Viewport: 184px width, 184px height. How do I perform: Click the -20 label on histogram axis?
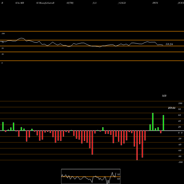pyautogui.click(x=180, y=139)
